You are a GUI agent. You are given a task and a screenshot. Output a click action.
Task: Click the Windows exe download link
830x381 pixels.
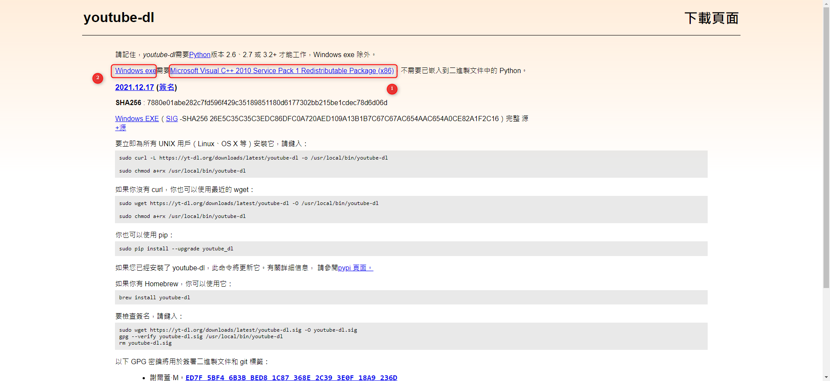(135, 70)
